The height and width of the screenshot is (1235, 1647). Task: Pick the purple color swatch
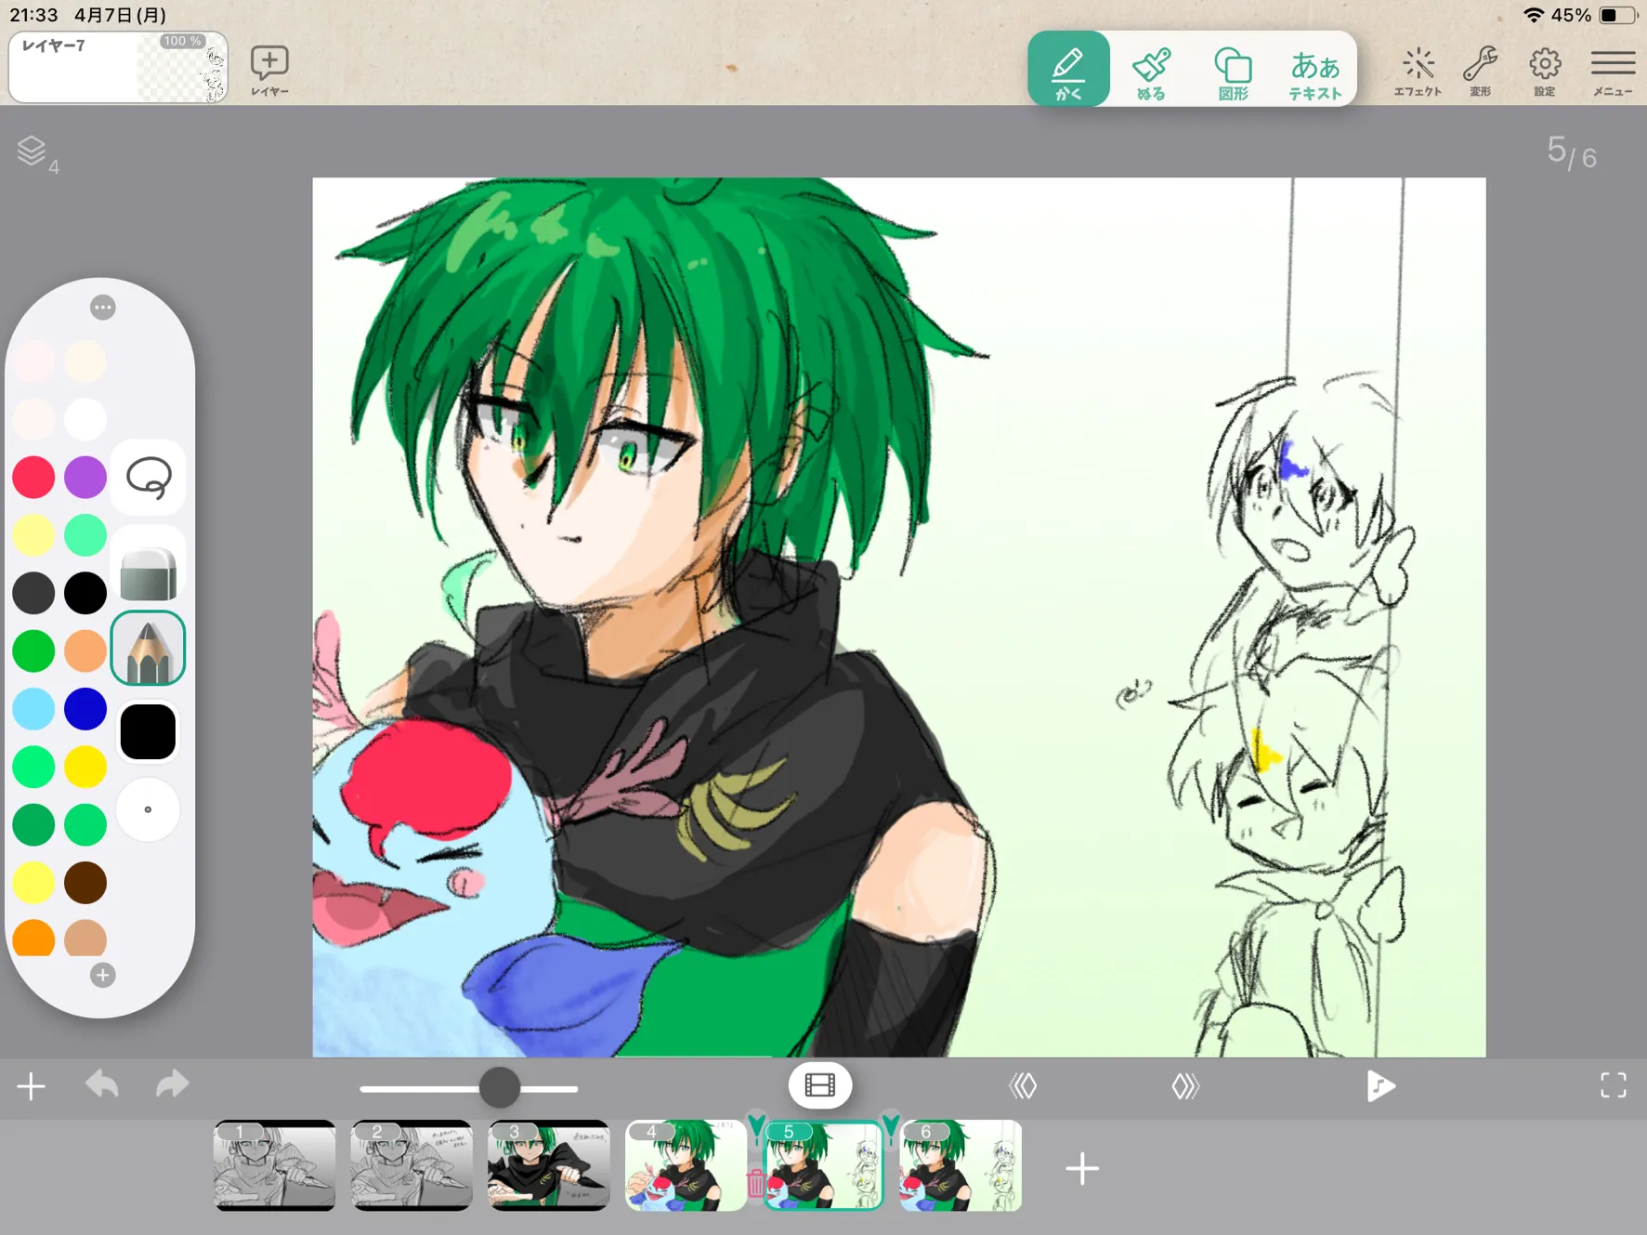(x=85, y=477)
